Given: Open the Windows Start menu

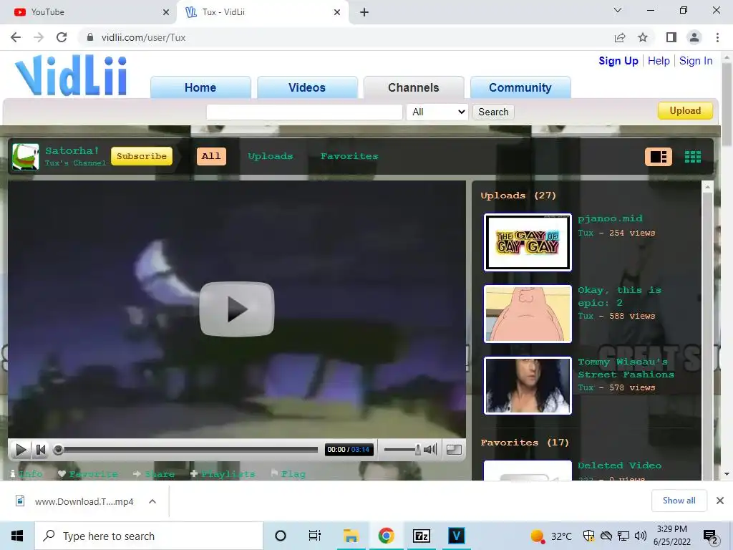Looking at the screenshot, I should [17, 536].
